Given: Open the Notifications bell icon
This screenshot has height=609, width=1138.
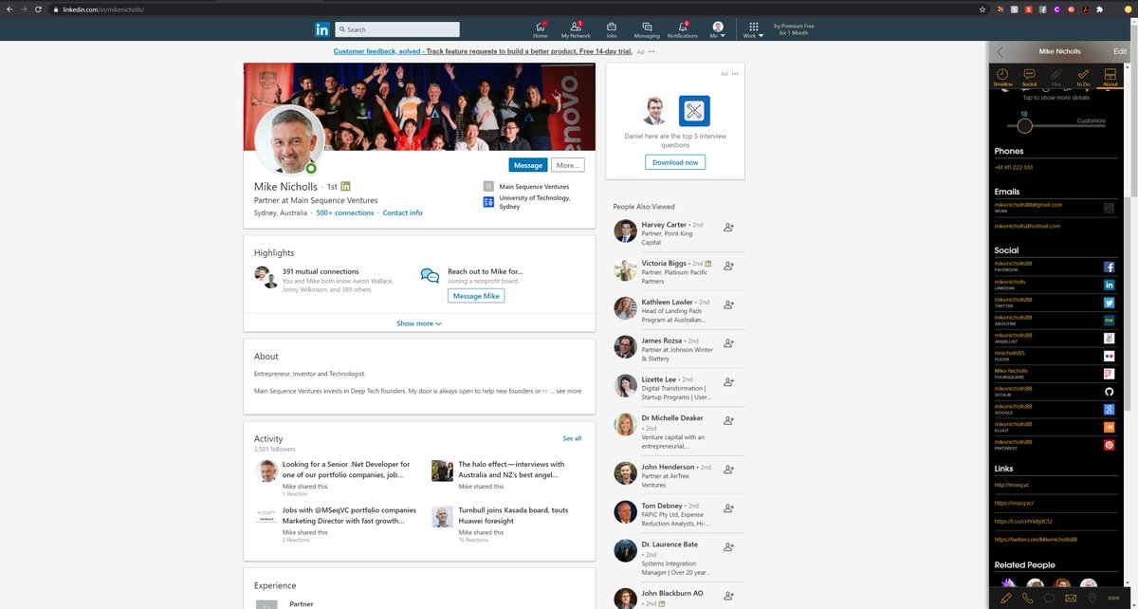Looking at the screenshot, I should 682,28.
